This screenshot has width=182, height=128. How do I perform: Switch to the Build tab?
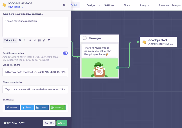click(x=74, y=5)
